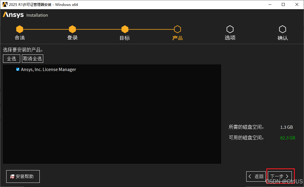Click the Installation header text
Viewport: 304px width, 187px height.
[x=37, y=15]
